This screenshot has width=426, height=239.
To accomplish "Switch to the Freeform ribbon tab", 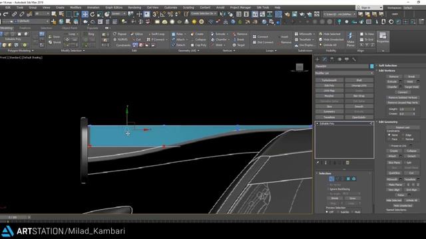I will coord(25,28).
